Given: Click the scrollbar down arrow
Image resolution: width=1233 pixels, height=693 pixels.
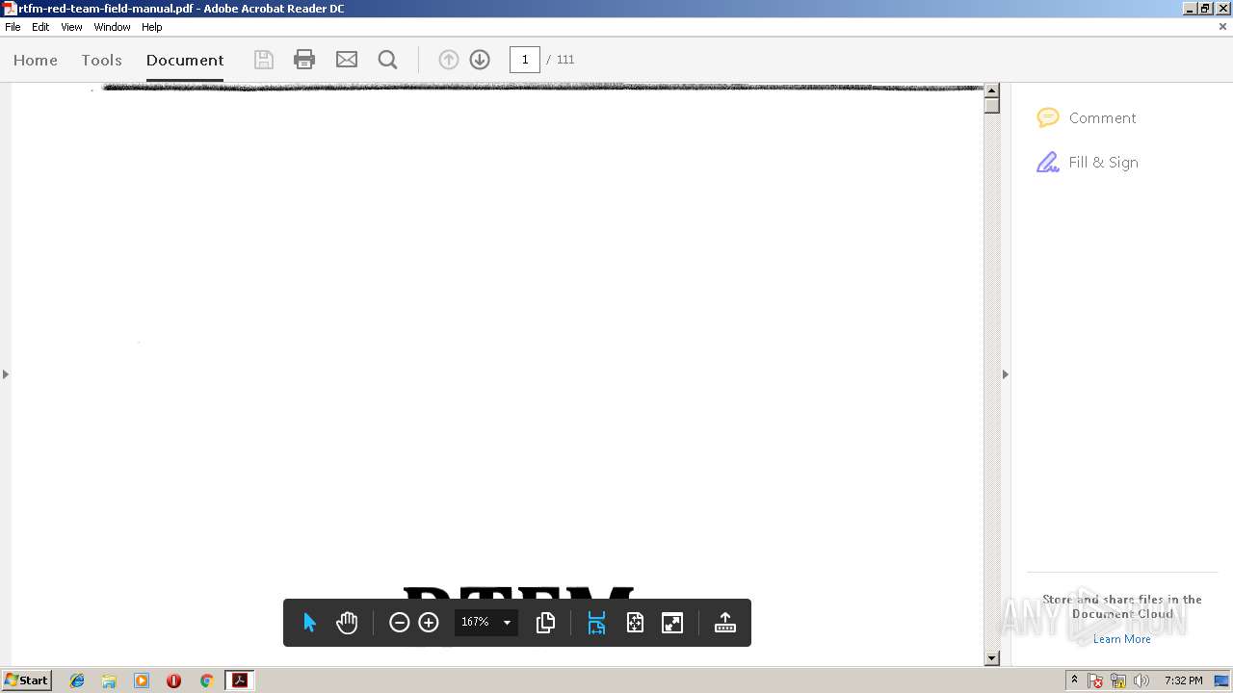Looking at the screenshot, I should [991, 658].
